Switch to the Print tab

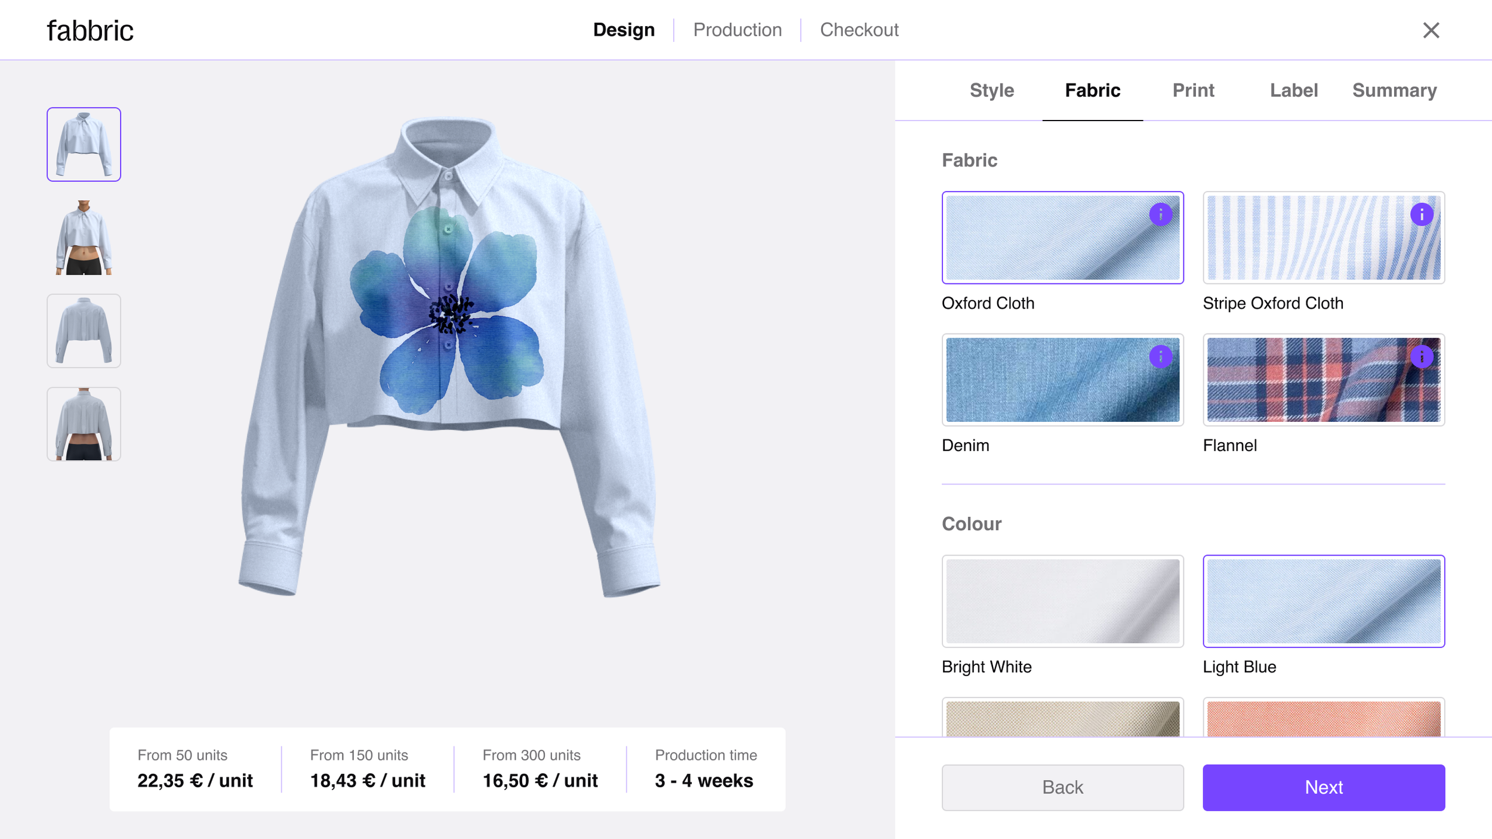click(x=1193, y=91)
